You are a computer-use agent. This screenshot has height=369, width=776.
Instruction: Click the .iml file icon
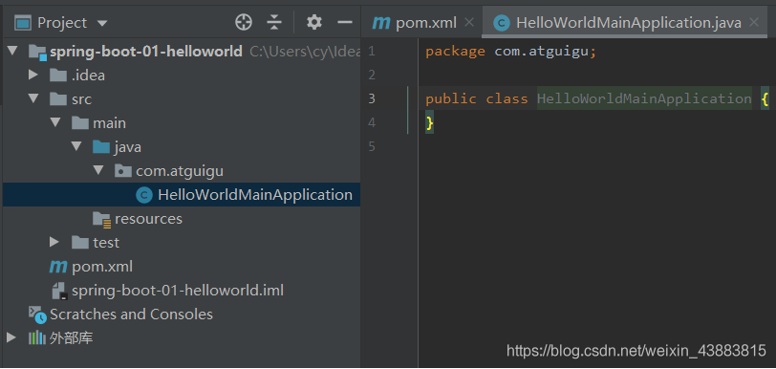tap(59, 291)
